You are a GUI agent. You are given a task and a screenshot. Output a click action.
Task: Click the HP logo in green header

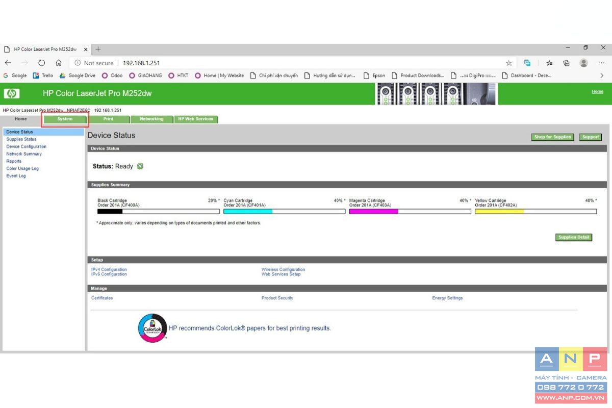click(11, 94)
